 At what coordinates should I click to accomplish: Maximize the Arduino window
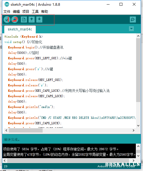(x=121, y=4)
